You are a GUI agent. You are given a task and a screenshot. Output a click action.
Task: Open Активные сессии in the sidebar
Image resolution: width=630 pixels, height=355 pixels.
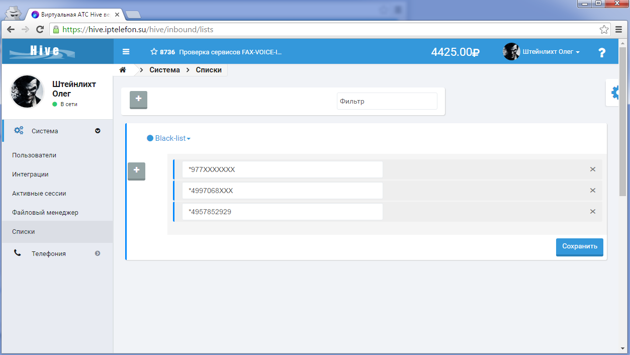click(x=39, y=194)
